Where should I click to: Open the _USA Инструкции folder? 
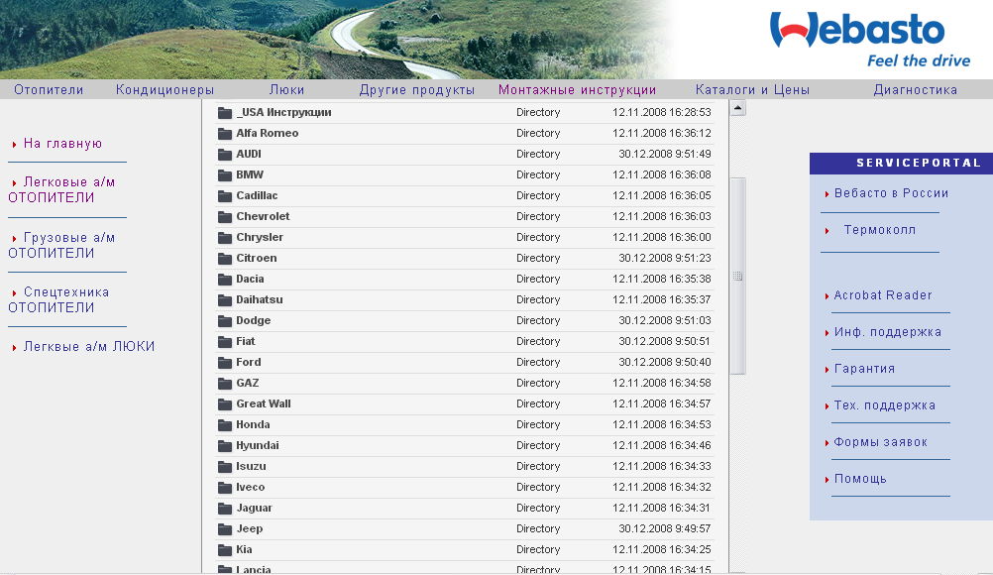[283, 113]
